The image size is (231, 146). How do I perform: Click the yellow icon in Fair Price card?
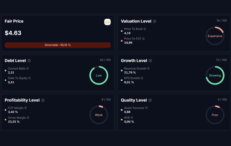pos(107,22)
